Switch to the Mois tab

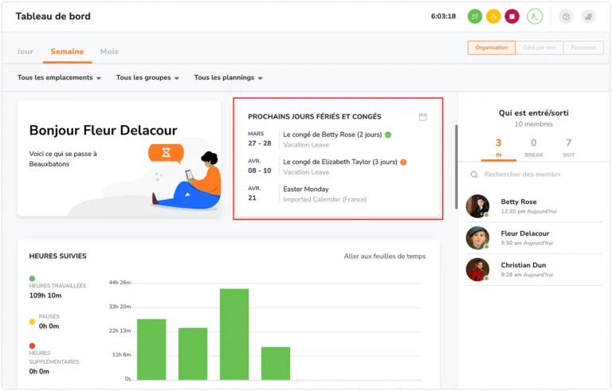click(109, 52)
